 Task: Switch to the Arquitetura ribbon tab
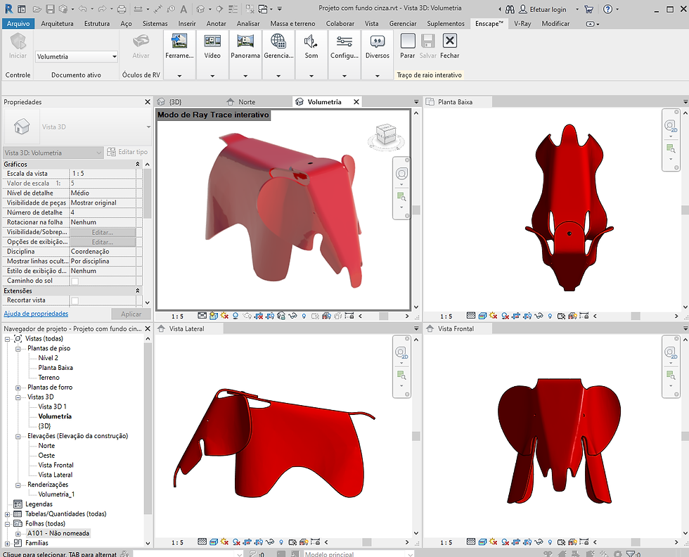(x=57, y=23)
